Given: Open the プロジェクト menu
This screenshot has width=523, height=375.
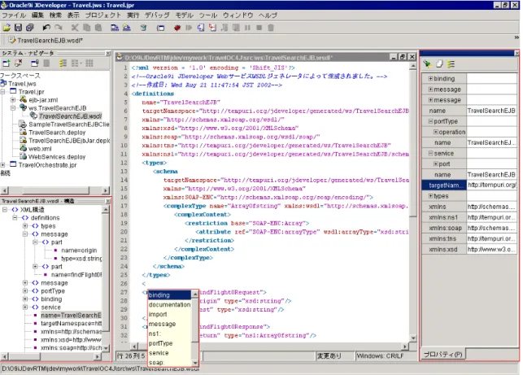Looking at the screenshot, I should tap(103, 15).
